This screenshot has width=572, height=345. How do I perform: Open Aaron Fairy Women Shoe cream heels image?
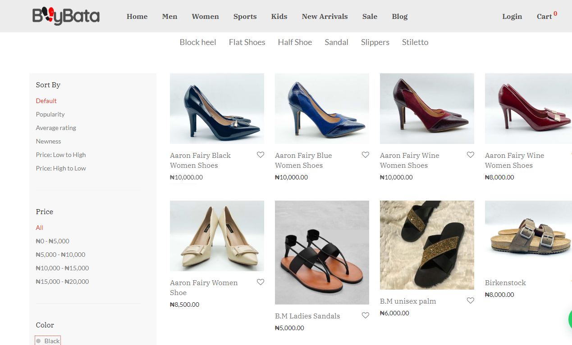[x=217, y=236]
